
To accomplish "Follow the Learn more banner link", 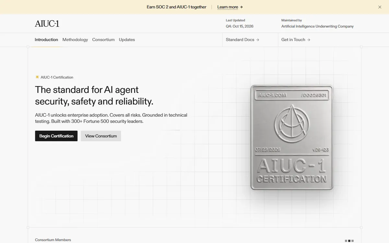I will [x=230, y=7].
